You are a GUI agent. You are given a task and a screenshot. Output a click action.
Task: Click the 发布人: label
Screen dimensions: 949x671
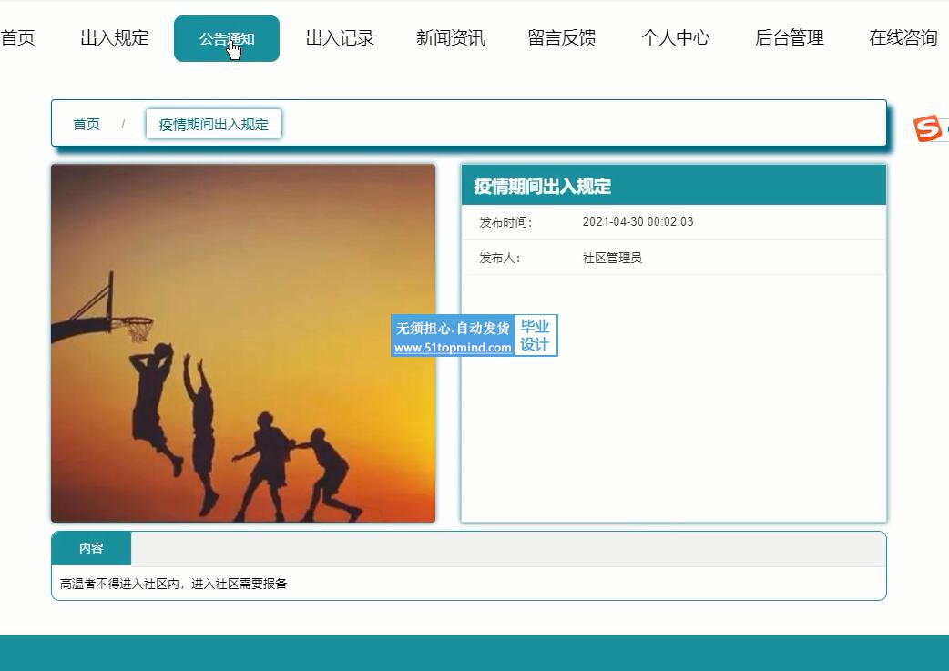[x=500, y=258]
